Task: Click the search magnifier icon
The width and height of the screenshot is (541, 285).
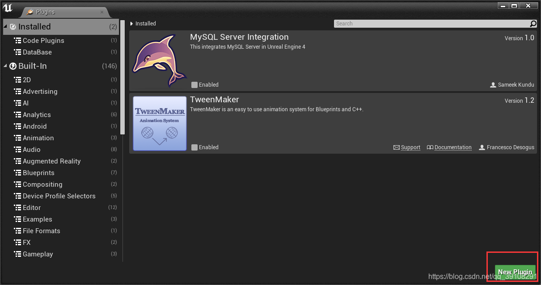Action: coord(533,24)
